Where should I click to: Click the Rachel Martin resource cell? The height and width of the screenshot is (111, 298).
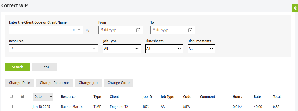(x=72, y=107)
